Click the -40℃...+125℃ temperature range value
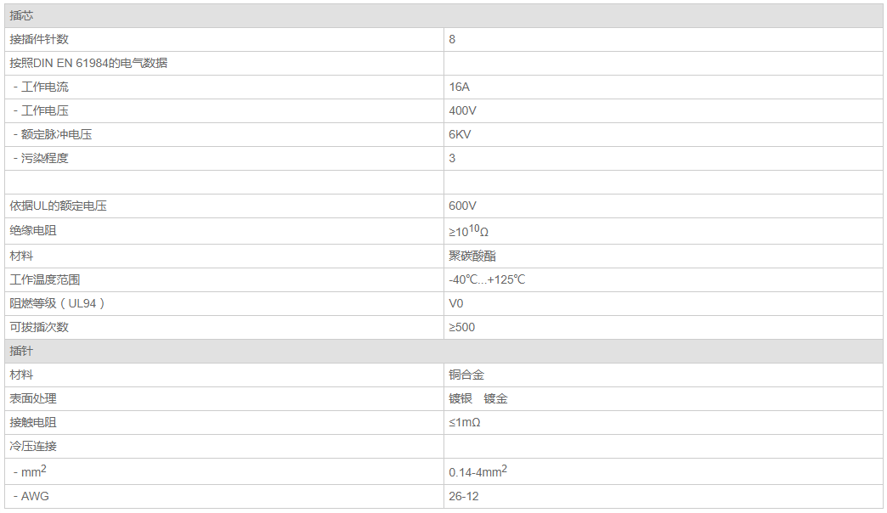This screenshot has width=887, height=513. point(487,279)
